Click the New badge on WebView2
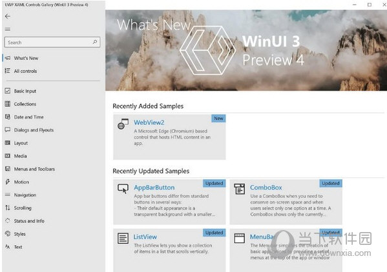This screenshot has height=272, width=387. coord(218,119)
